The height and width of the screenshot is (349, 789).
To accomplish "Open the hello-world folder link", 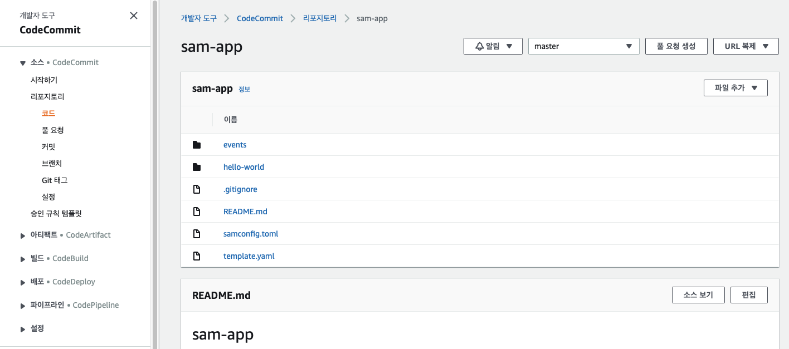I will 243,167.
